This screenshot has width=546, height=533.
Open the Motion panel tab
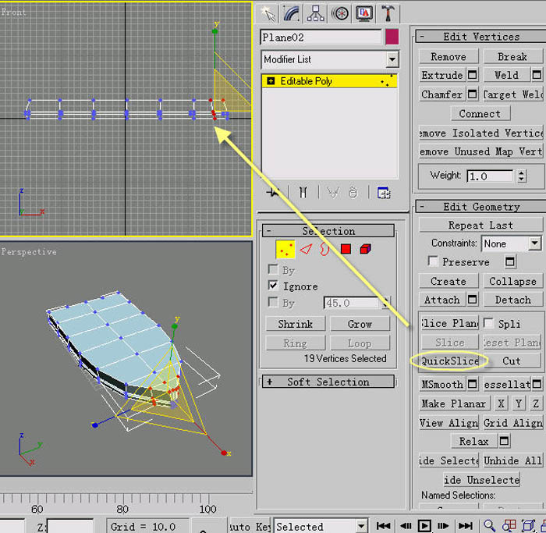point(340,14)
